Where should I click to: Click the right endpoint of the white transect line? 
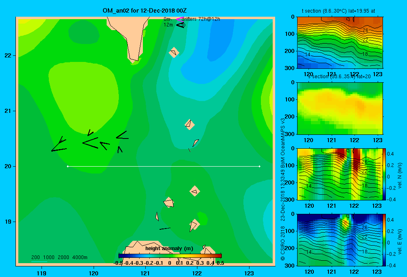pos(260,166)
